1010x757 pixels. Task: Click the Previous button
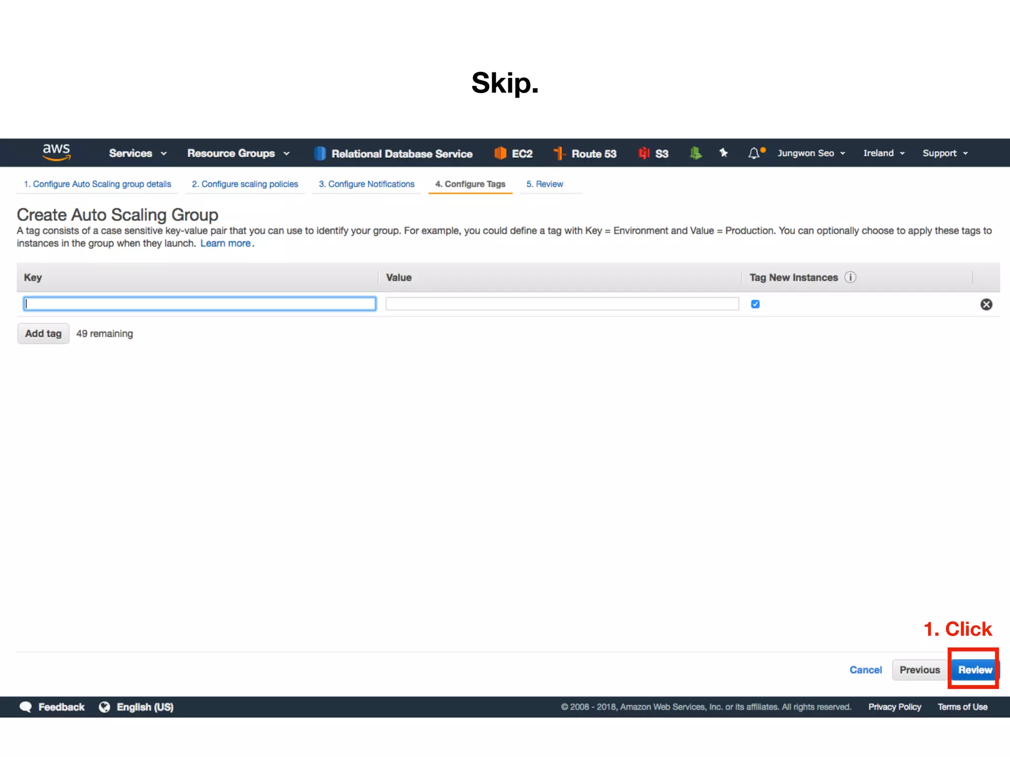coord(920,670)
